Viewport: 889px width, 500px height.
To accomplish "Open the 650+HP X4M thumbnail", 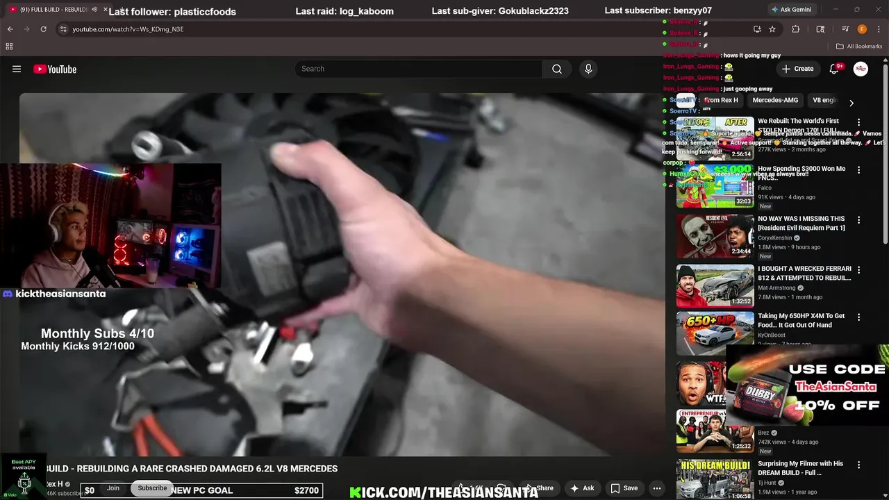I will point(715,333).
